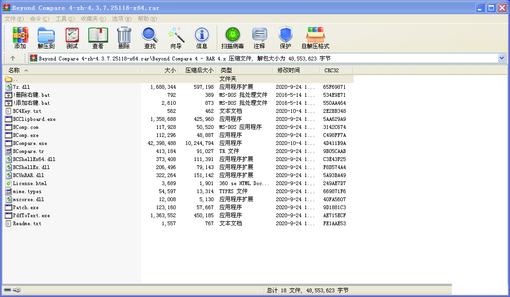510x297 pixels.
Task: Go up one folder level arrow
Action: pyautogui.click(x=13, y=58)
